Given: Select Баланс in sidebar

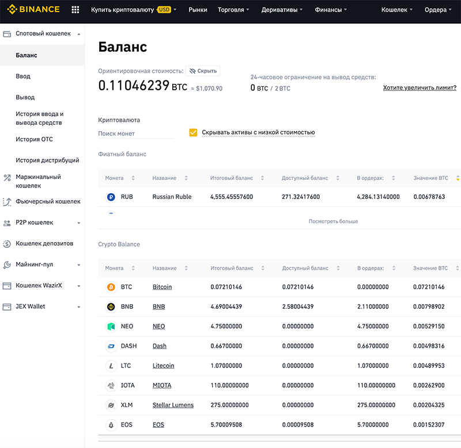Looking at the screenshot, I should (x=42, y=55).
